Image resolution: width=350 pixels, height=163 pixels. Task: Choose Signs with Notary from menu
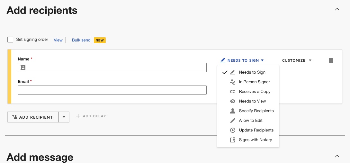[248, 140]
